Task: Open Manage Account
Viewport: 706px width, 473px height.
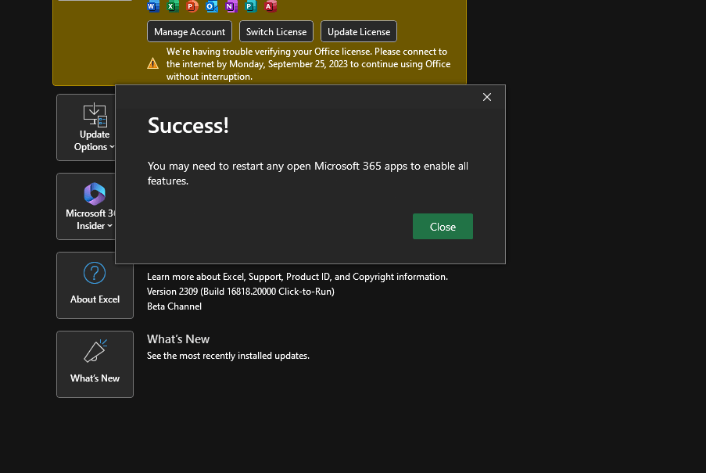Action: [189, 31]
